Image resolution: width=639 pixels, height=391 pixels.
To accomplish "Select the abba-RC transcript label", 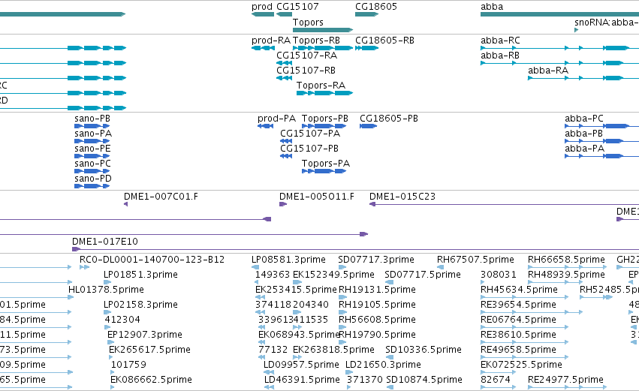I will pyautogui.click(x=500, y=41).
